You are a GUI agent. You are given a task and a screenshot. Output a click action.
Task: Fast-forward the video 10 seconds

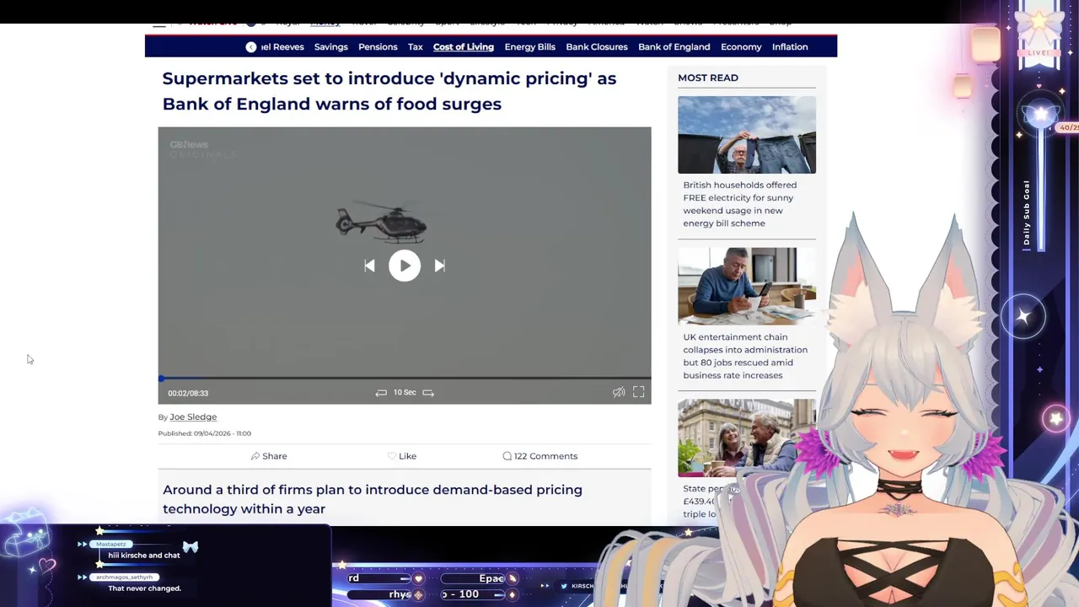[x=428, y=393]
